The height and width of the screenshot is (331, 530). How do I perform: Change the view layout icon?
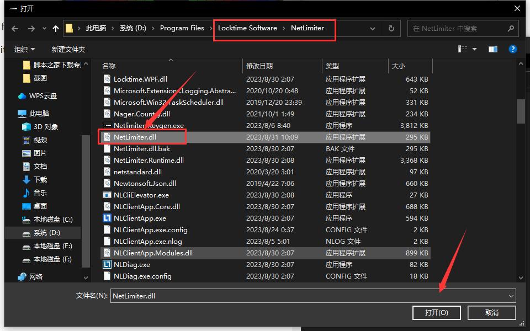[x=463, y=49]
